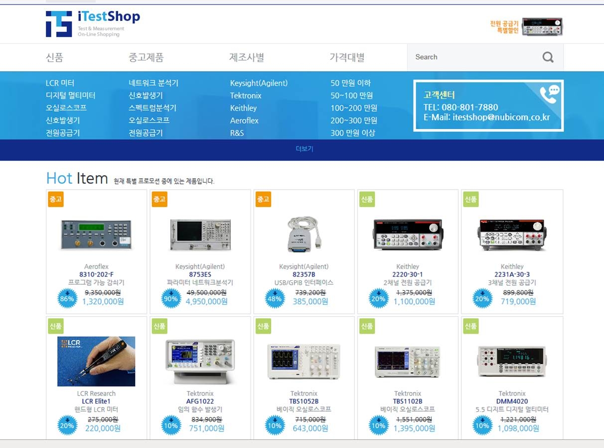
Task: Click the 86% discount badge on Aeroflex item
Action: (x=67, y=298)
